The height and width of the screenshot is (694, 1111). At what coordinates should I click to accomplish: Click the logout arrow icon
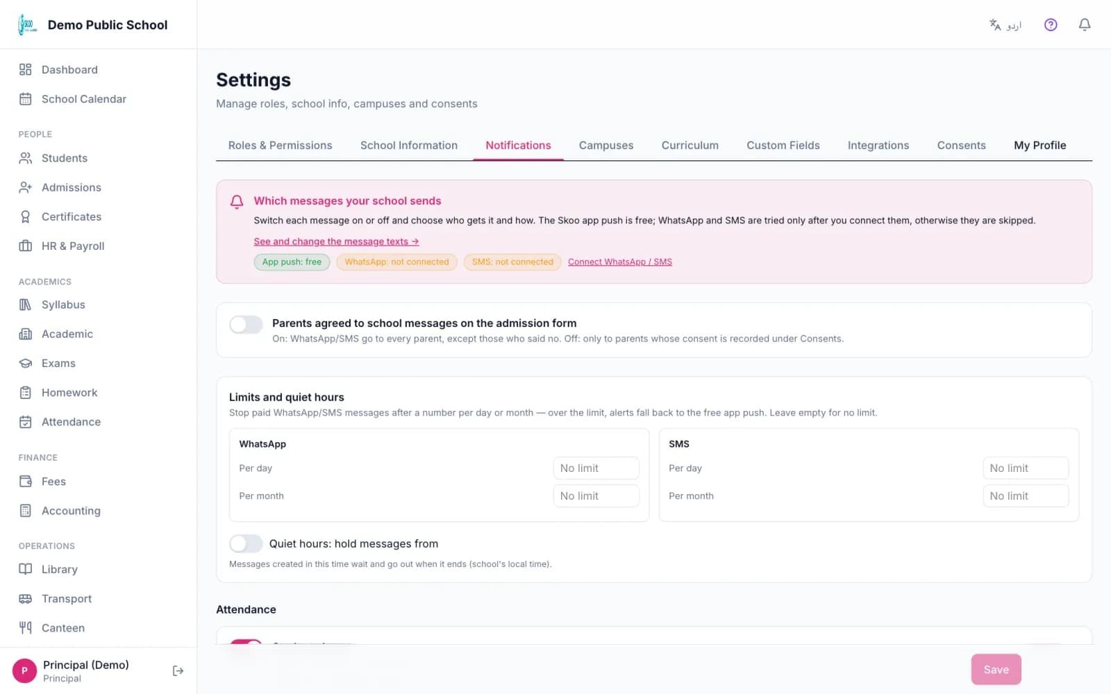[x=178, y=670]
